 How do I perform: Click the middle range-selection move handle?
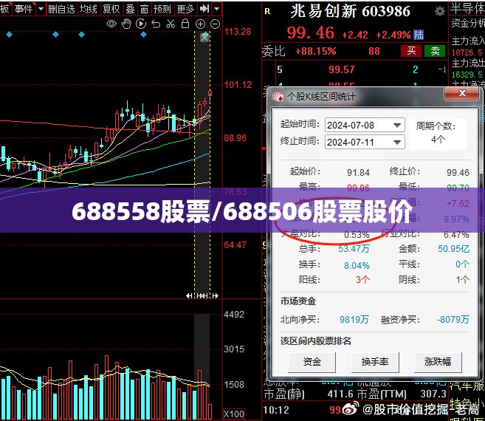(202, 296)
